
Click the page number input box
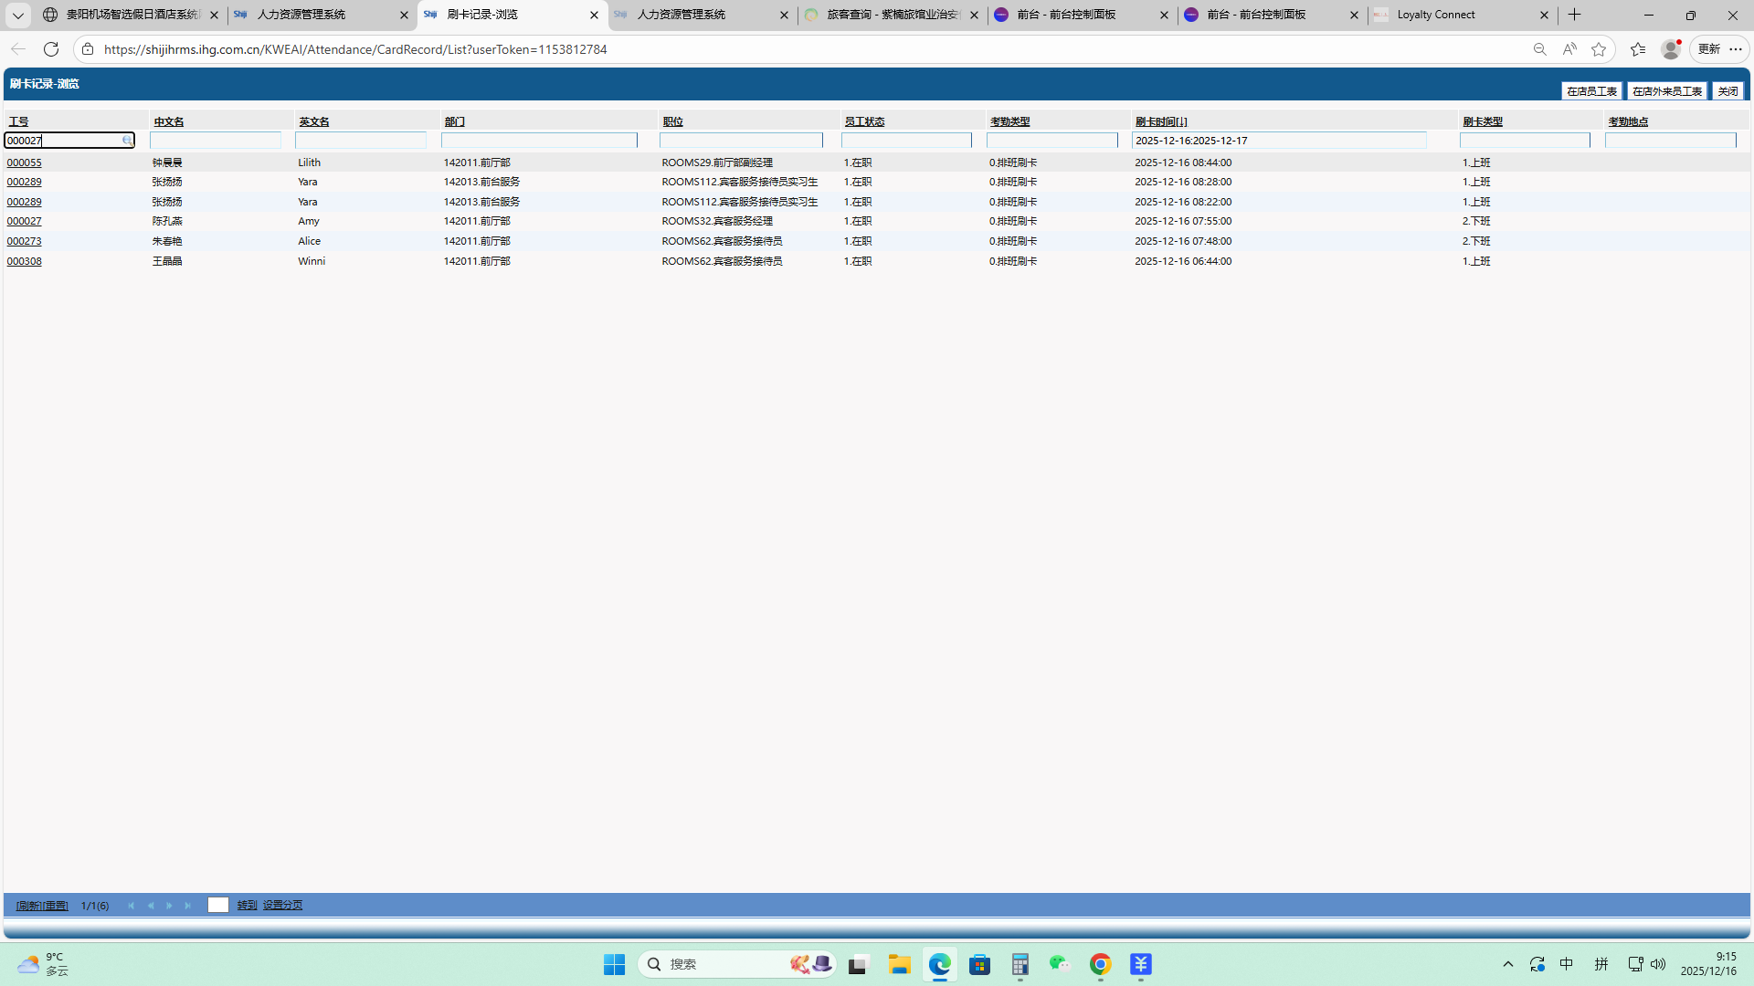217,906
